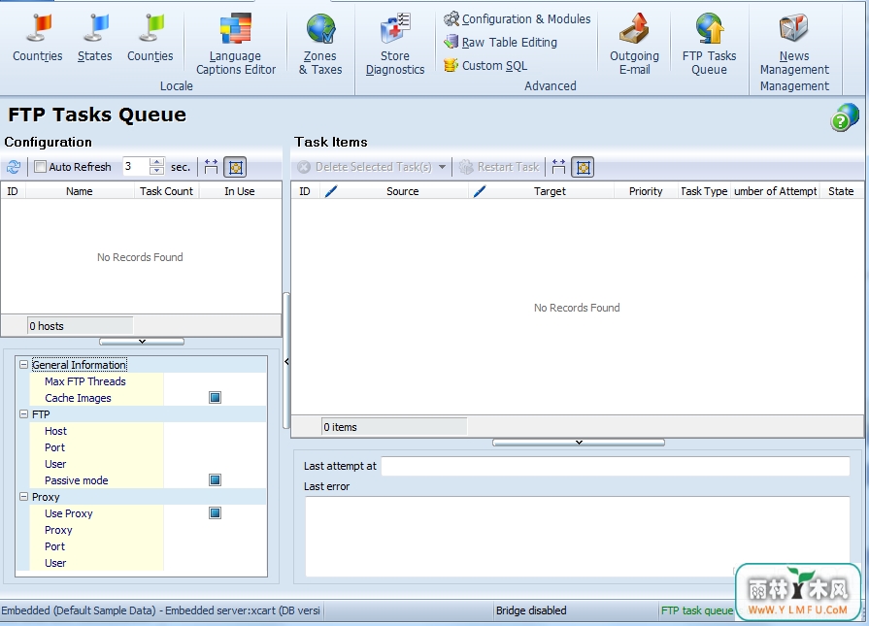Sort Task Items by State column
The image size is (869, 626).
pyautogui.click(x=841, y=191)
